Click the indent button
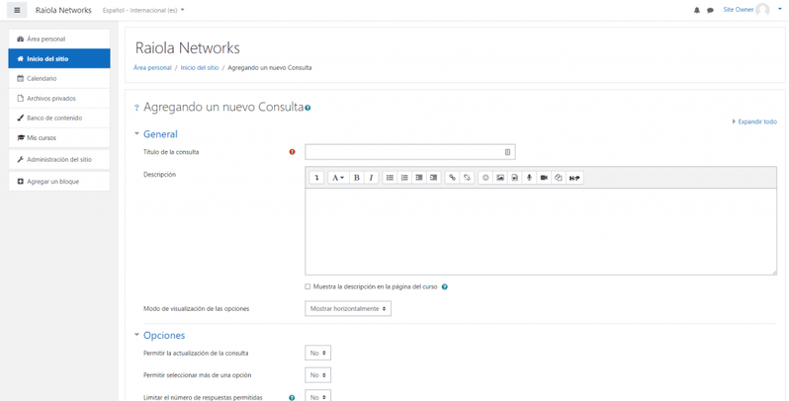 pyautogui.click(x=433, y=178)
